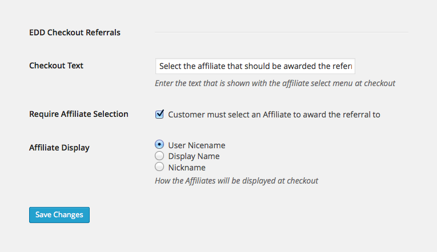Click the 'Affiliate Display' row label
The height and width of the screenshot is (252, 437).
(x=59, y=148)
